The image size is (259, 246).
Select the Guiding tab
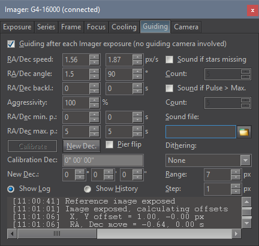pos(155,26)
